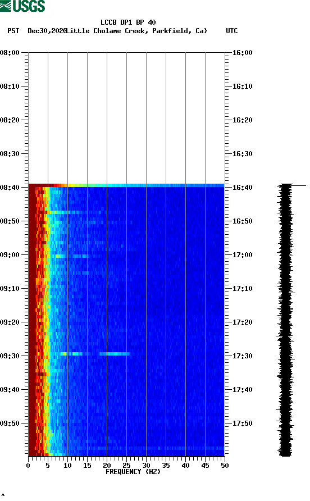Click the 16:30 UTC time label
Viewport: 310px width, 501px height.
[242, 154]
